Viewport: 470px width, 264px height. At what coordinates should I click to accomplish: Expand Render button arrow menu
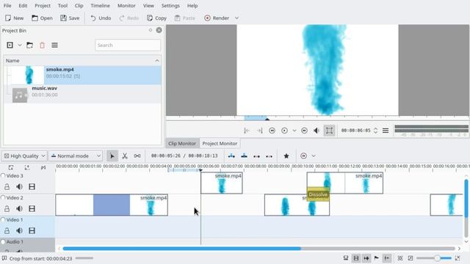(236, 18)
